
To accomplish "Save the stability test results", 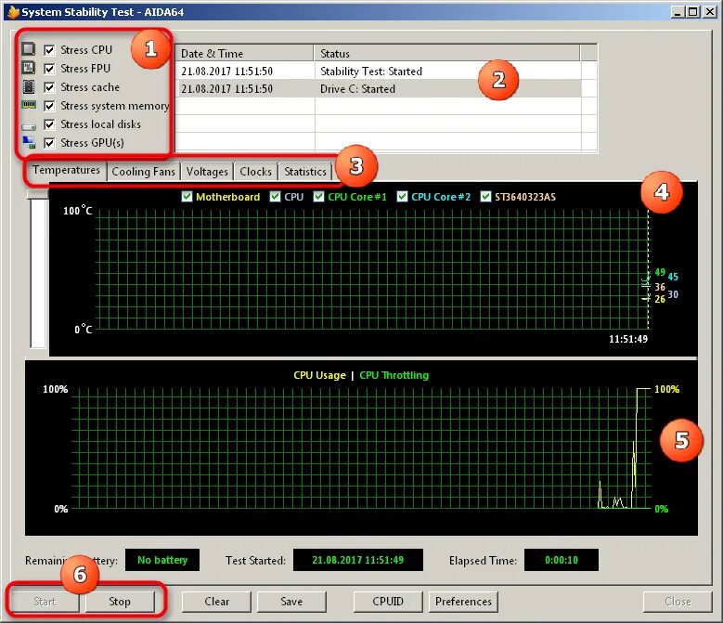I will click(x=291, y=602).
